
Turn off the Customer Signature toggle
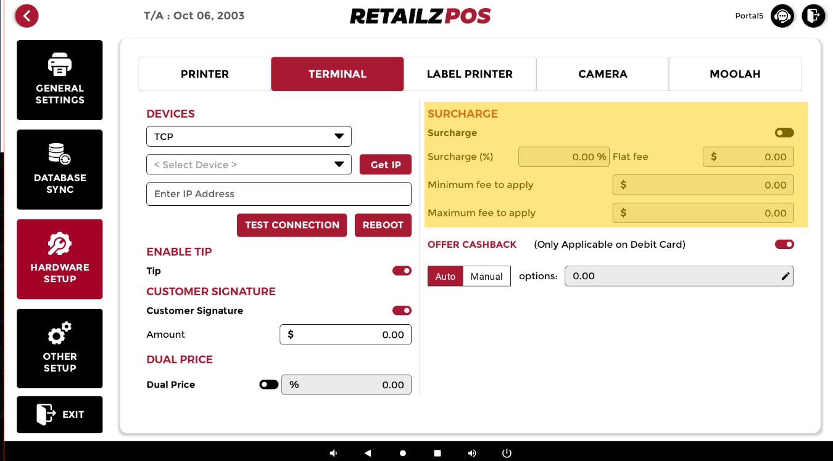click(402, 311)
